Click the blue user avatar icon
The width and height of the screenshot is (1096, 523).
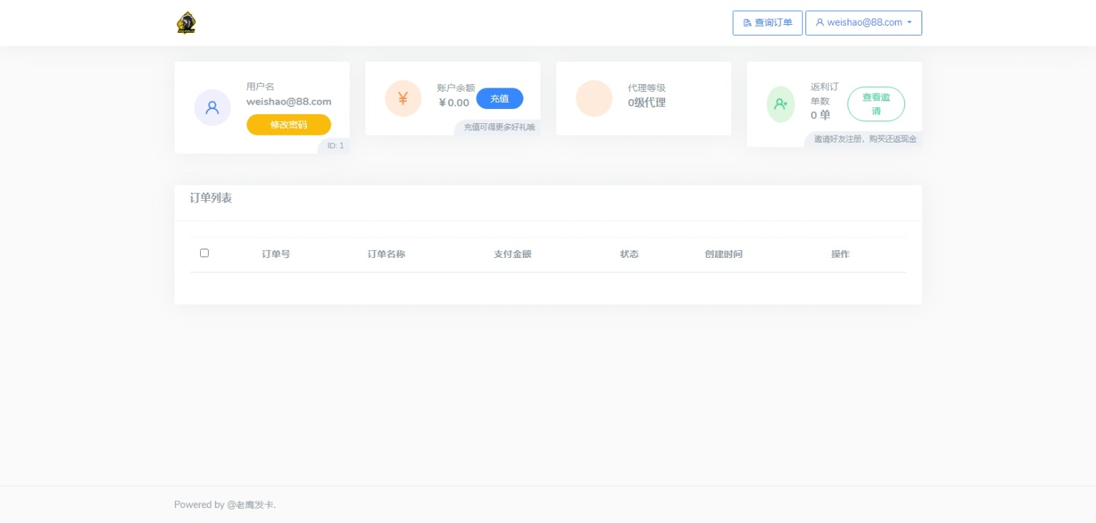click(x=212, y=108)
